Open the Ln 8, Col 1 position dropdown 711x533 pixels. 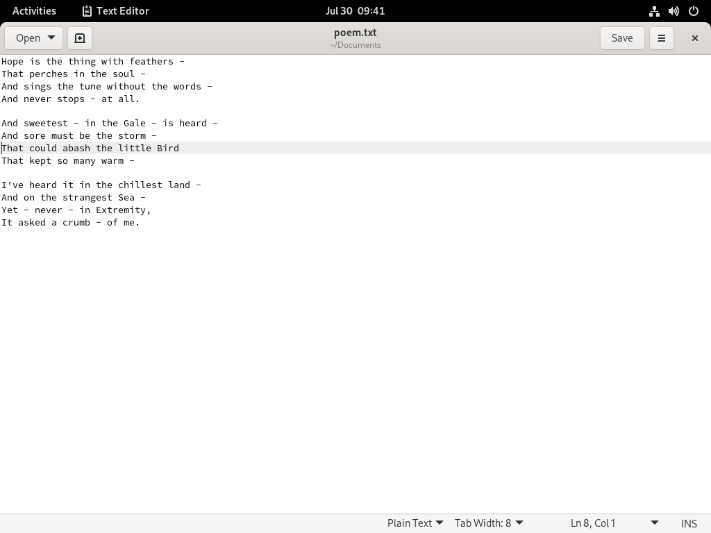click(x=614, y=523)
